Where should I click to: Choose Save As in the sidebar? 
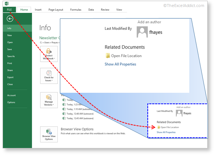17,56
